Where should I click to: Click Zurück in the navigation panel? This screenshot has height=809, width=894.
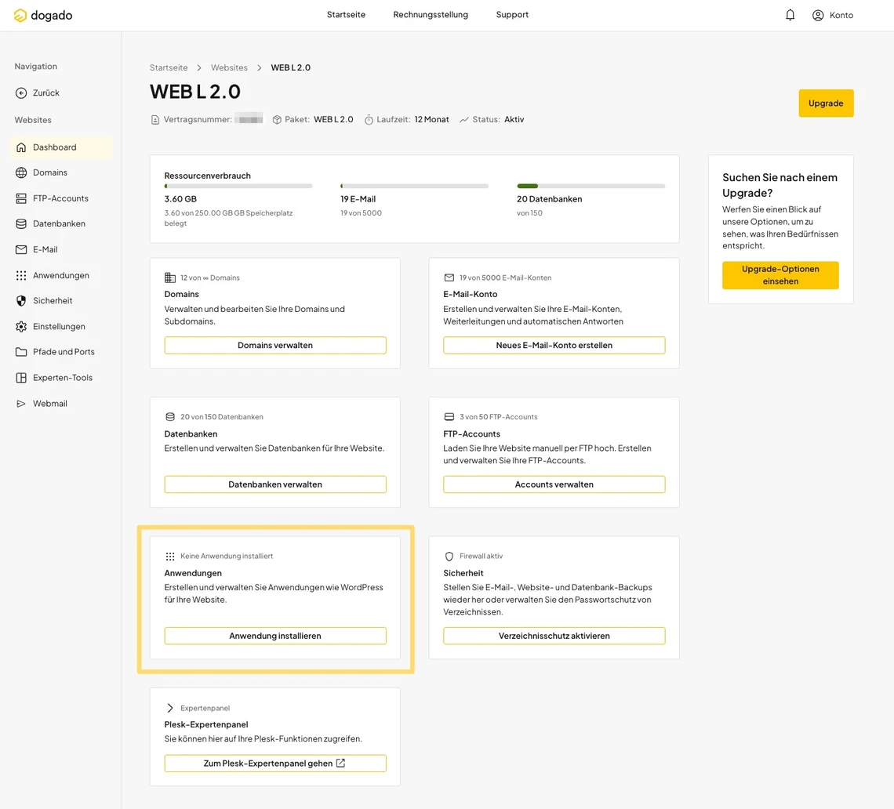[x=37, y=93]
